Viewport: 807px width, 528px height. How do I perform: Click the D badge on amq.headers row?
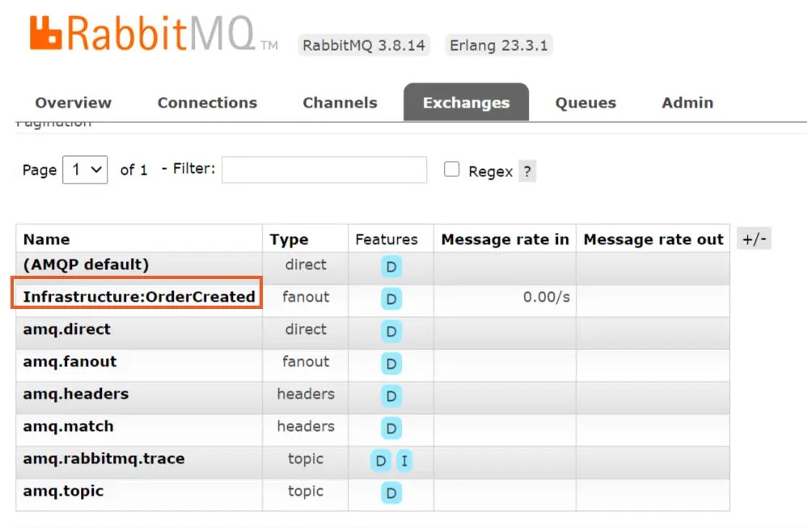click(x=391, y=396)
